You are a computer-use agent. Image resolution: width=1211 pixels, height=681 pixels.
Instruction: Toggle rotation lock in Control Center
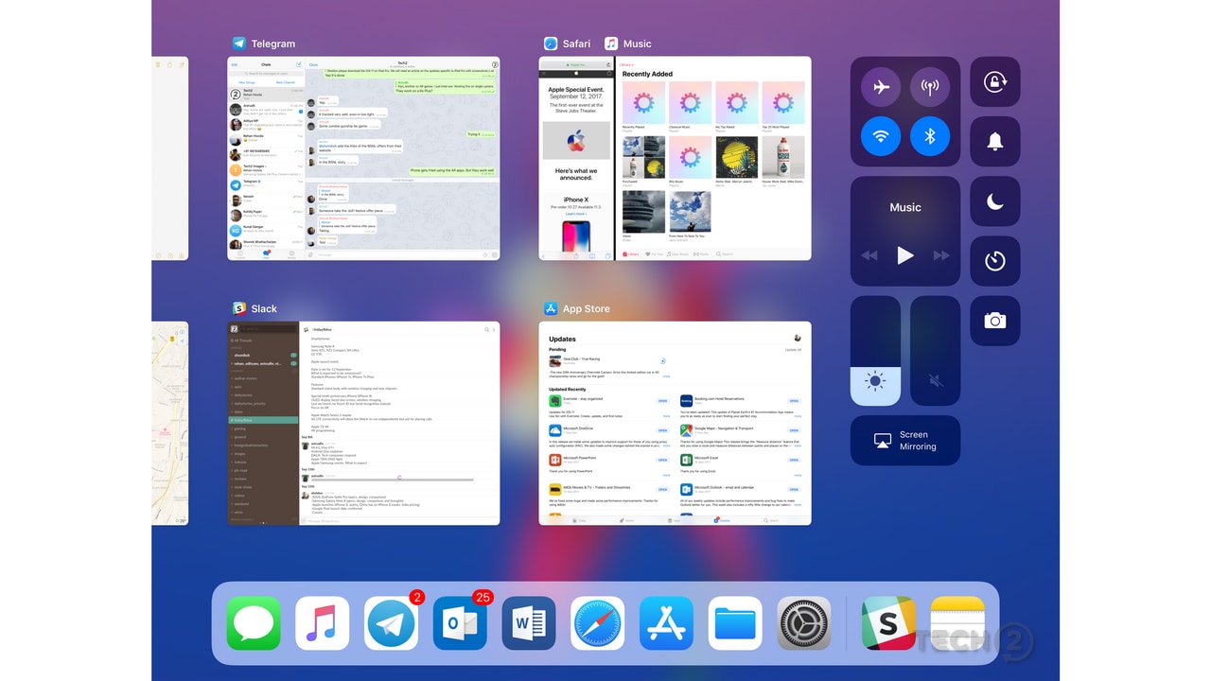995,81
